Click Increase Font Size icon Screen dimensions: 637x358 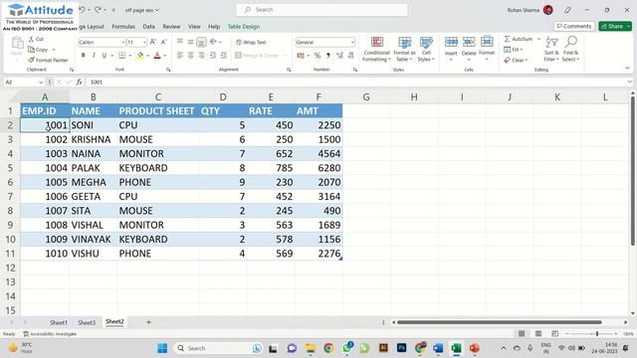(x=153, y=42)
